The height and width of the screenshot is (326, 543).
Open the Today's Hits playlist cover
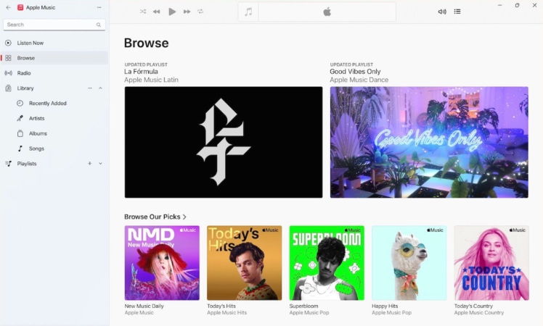tap(244, 262)
